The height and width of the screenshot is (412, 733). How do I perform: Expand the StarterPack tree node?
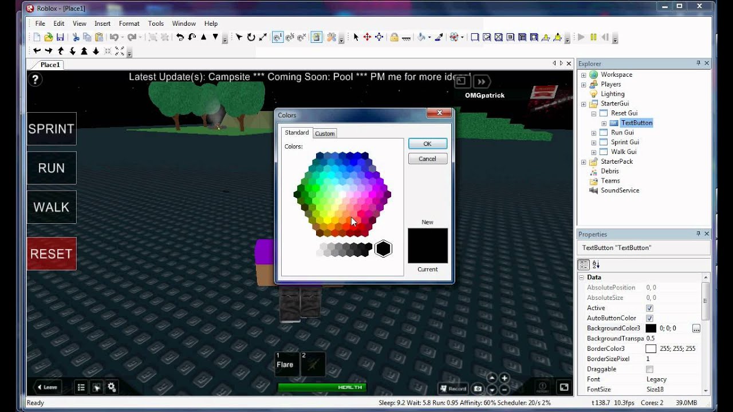point(584,162)
